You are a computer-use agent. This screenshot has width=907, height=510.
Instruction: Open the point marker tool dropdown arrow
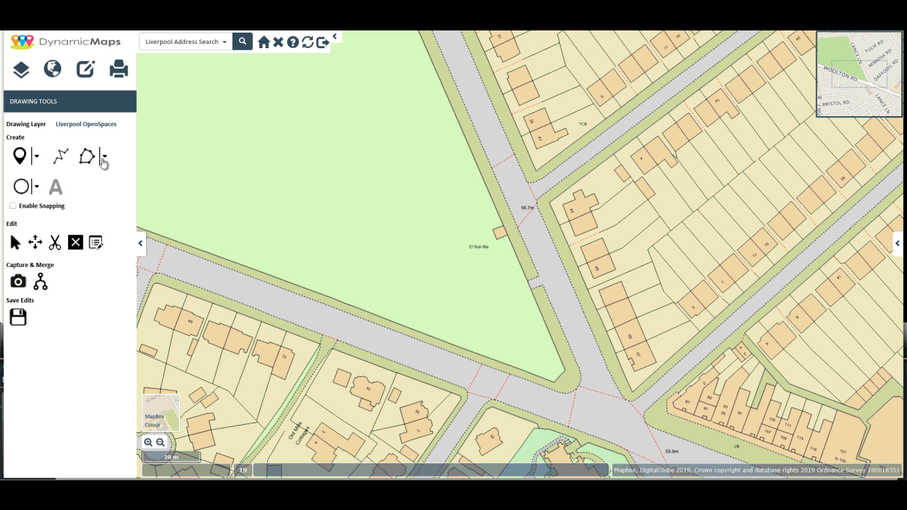[x=36, y=157]
